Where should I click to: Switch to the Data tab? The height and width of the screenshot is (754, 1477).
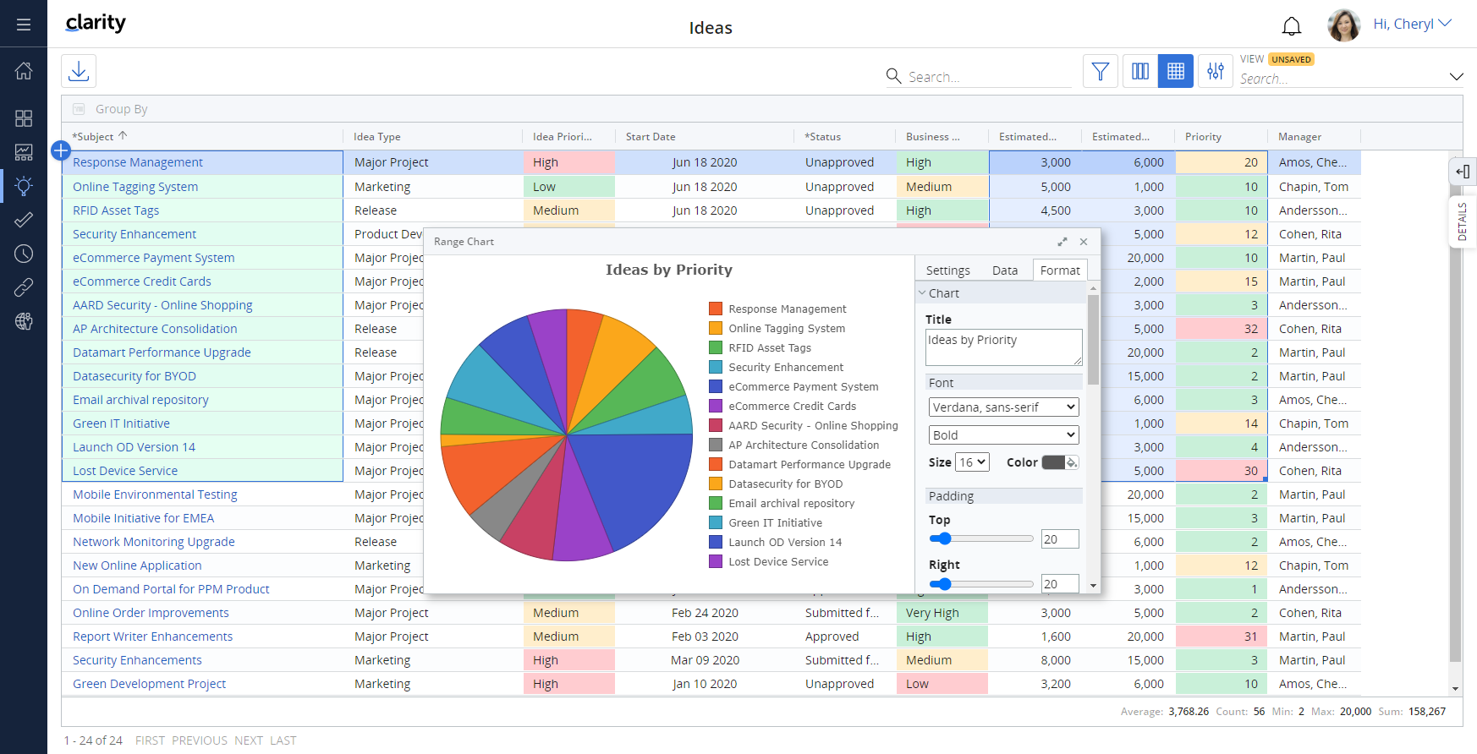(x=1004, y=270)
